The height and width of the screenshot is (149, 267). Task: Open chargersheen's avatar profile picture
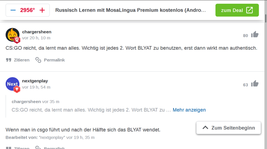pyautogui.click(x=13, y=35)
